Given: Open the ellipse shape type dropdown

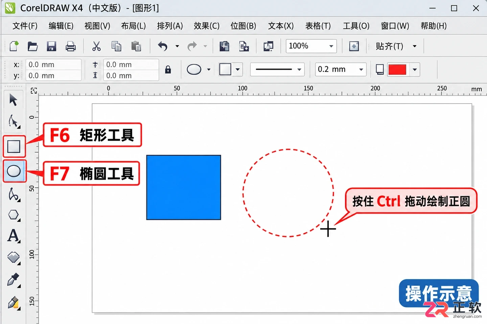Looking at the screenshot, I should [209, 70].
